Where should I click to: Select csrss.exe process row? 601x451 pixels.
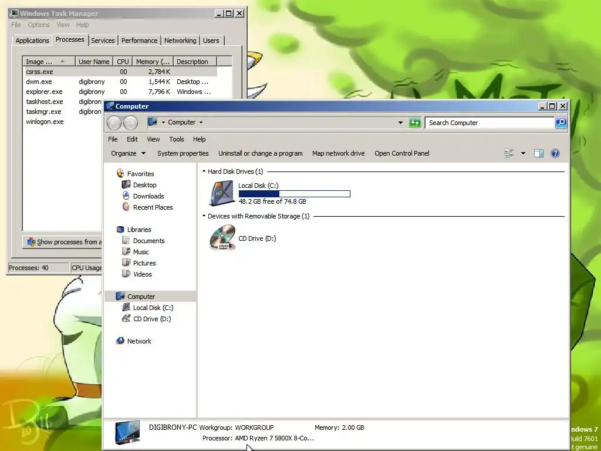tap(120, 72)
